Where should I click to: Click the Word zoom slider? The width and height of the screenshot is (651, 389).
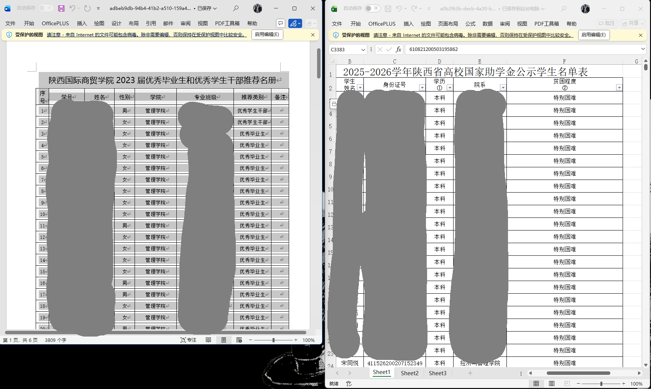pyautogui.click(x=273, y=340)
